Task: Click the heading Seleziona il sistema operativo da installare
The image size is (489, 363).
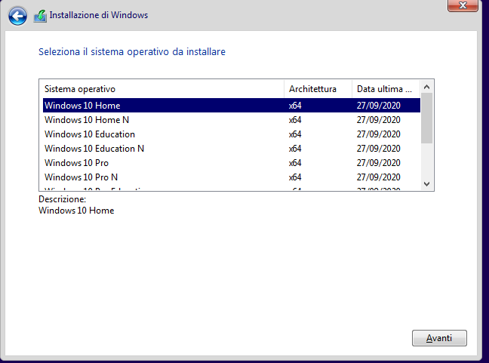Action: point(131,52)
